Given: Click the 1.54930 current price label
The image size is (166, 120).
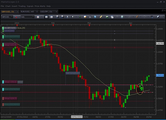Looking at the screenshot, I should pyautogui.click(x=160, y=75).
